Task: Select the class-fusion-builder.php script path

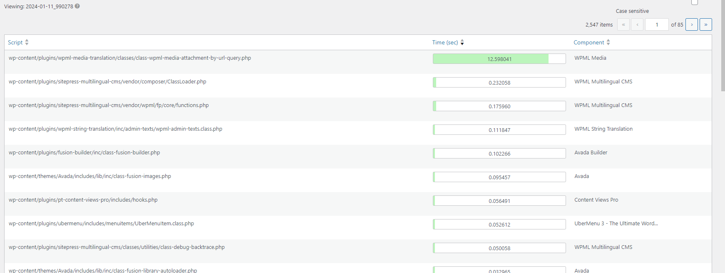Action: (x=84, y=153)
